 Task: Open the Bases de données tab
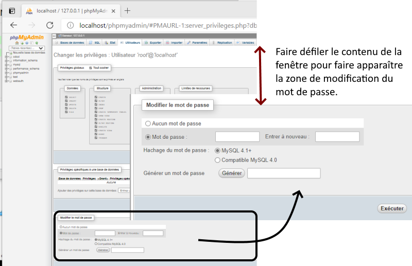(x=69, y=43)
